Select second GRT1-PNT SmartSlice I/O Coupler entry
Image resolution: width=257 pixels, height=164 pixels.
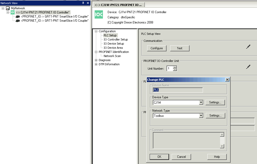pyautogui.click(x=55, y=21)
